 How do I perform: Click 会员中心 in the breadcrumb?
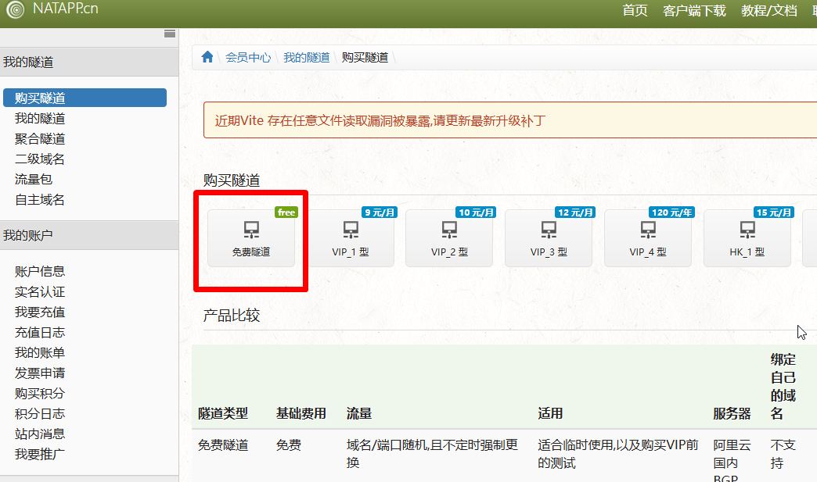pos(248,57)
